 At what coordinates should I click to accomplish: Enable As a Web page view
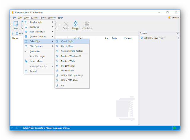tap(39, 56)
